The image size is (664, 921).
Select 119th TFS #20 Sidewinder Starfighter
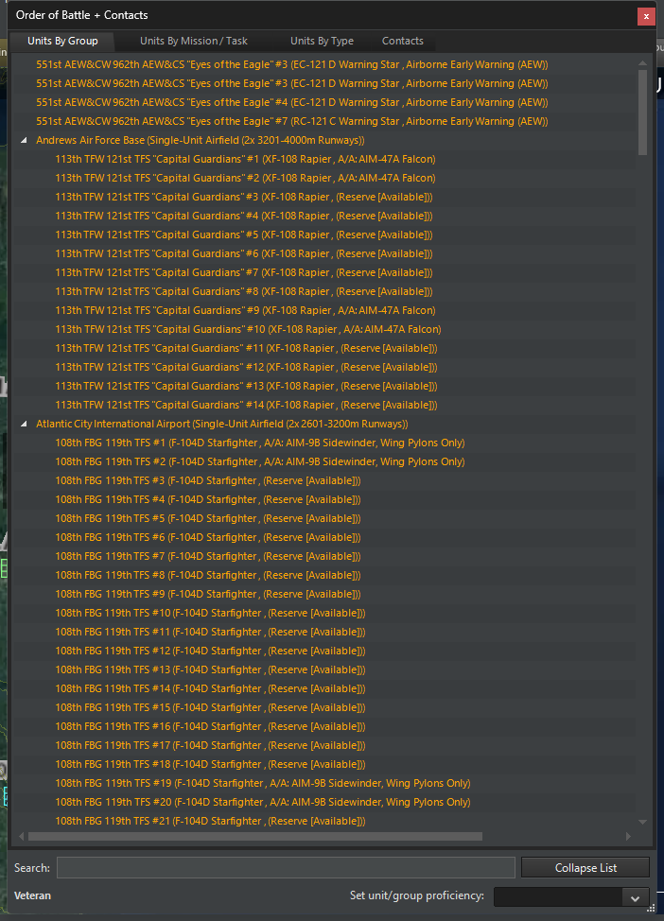click(x=263, y=802)
